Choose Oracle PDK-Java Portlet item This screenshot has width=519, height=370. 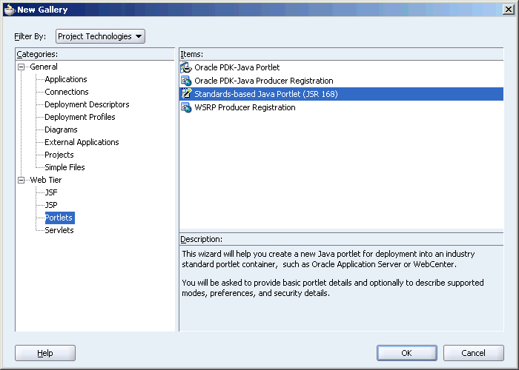[x=341, y=67]
